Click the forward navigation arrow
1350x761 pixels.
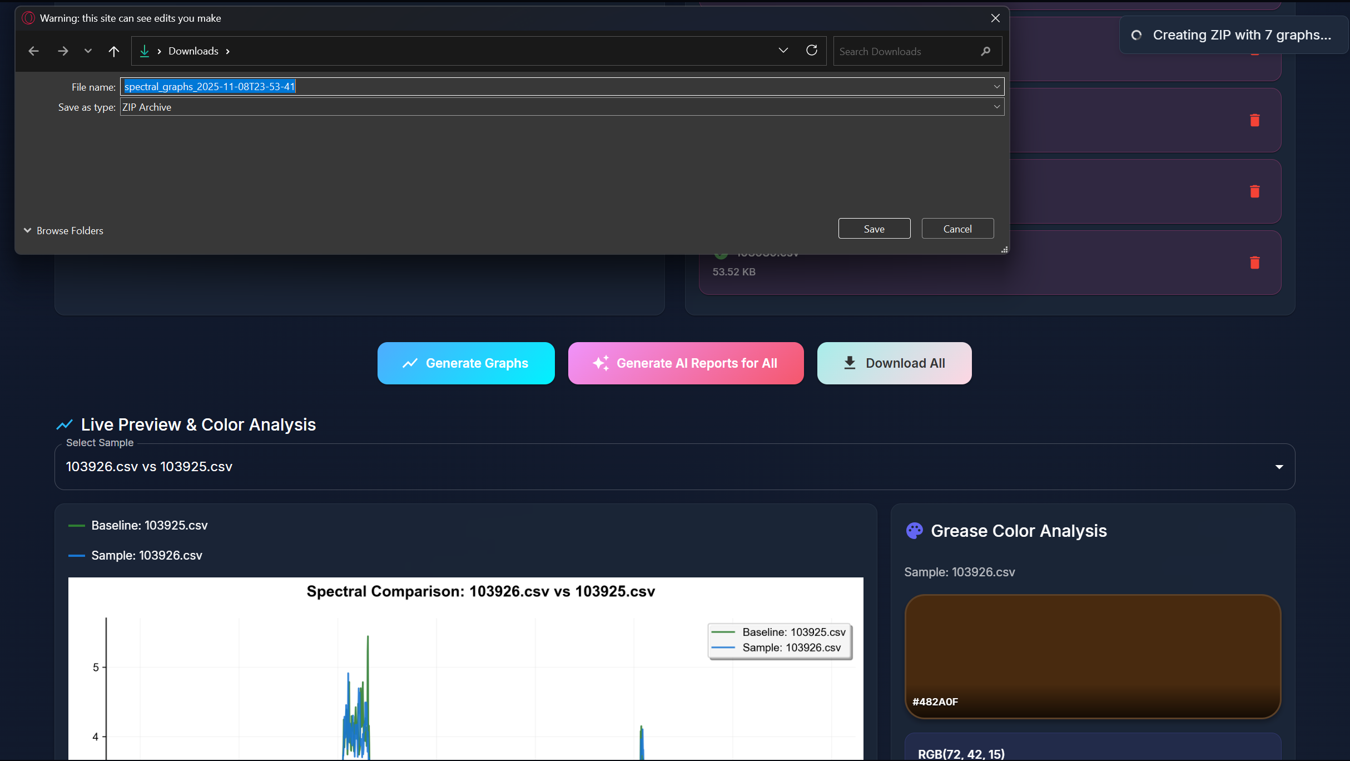pyautogui.click(x=63, y=51)
